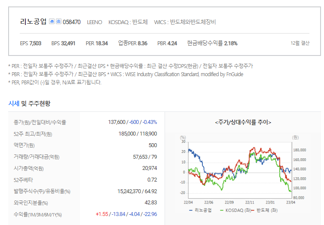The width and height of the screenshot is (324, 225).
Task: Click the 180,000 right-axis price label
Action: point(300,150)
